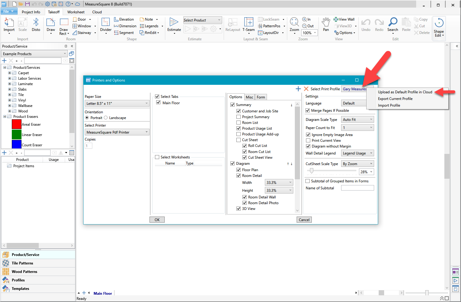The width and height of the screenshot is (461, 302).
Task: Click the Estimate tool icon
Action: (x=174, y=25)
